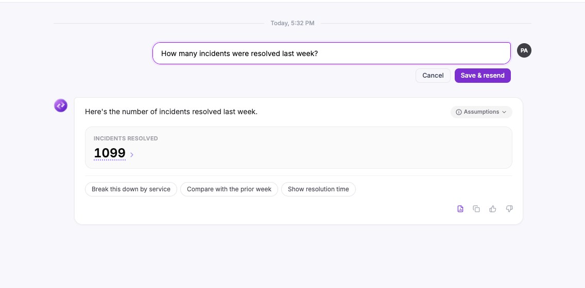Viewport: 585px width, 288px height.
Task: Copy the response with the copy icon
Action: (476, 209)
